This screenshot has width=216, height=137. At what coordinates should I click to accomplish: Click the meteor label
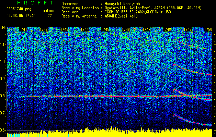click(49, 11)
